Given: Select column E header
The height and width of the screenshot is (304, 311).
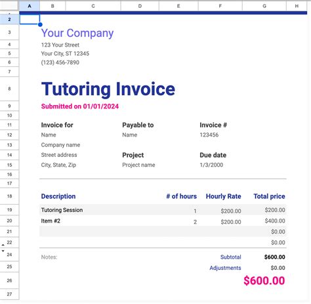Looking at the screenshot, I should (x=178, y=6).
